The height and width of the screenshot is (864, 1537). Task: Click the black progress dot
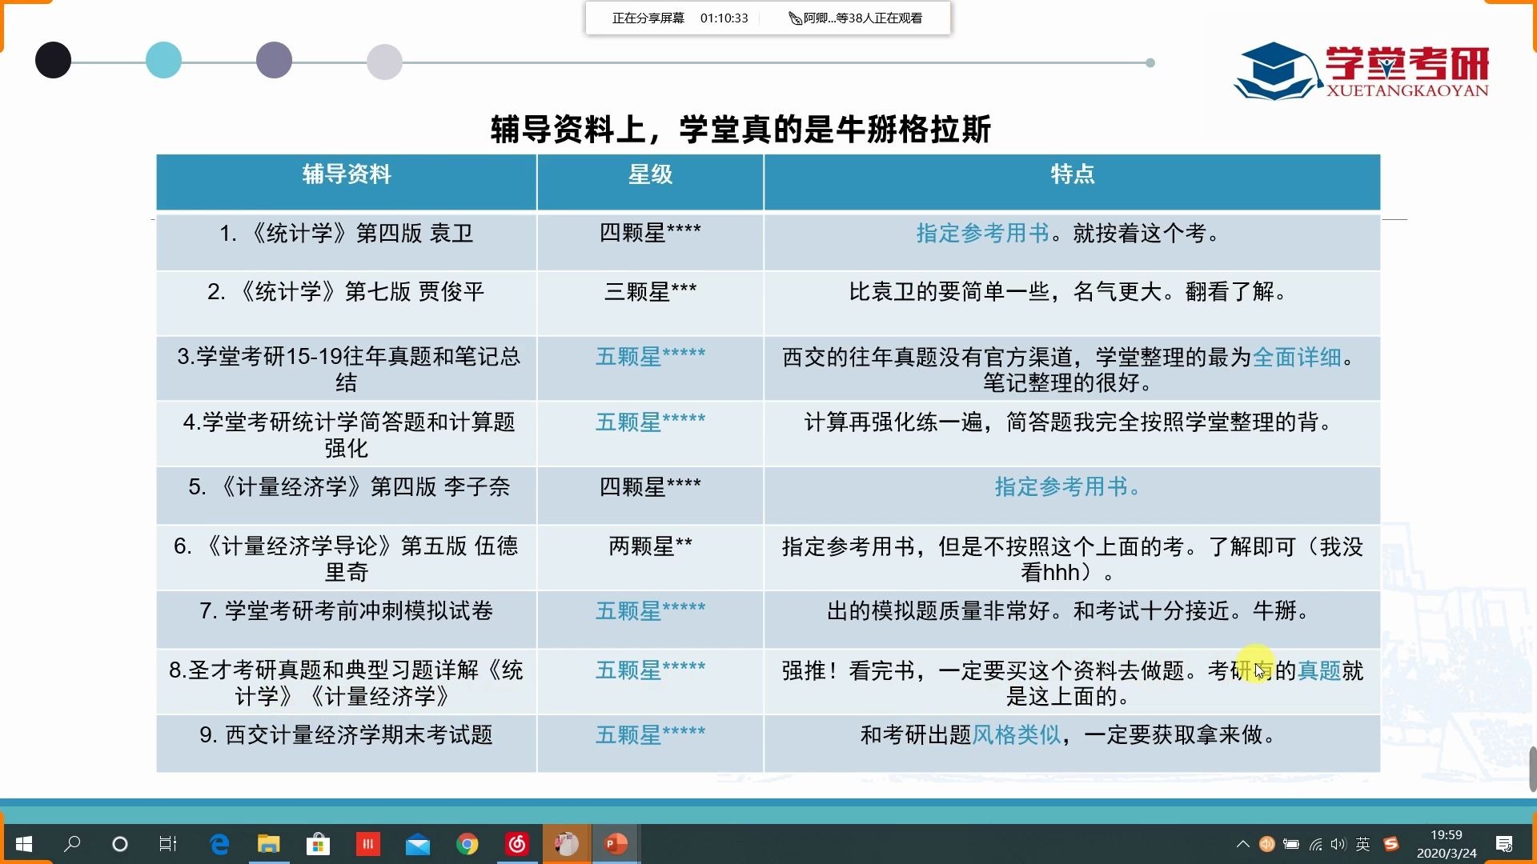pyautogui.click(x=53, y=60)
